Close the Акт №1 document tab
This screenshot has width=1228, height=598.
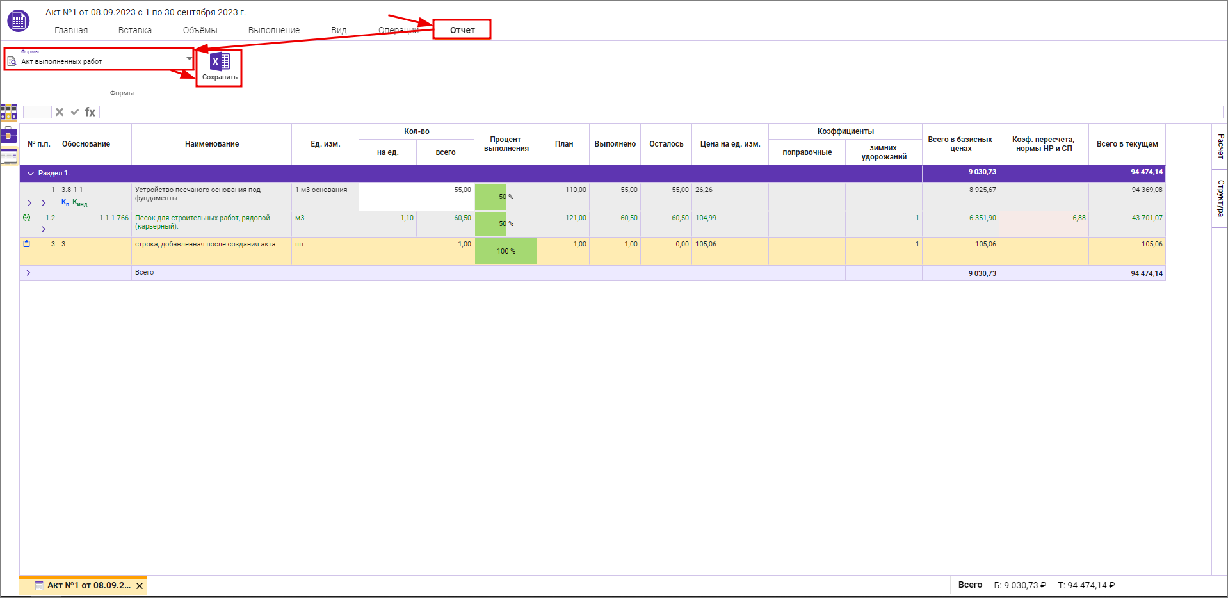coord(140,586)
